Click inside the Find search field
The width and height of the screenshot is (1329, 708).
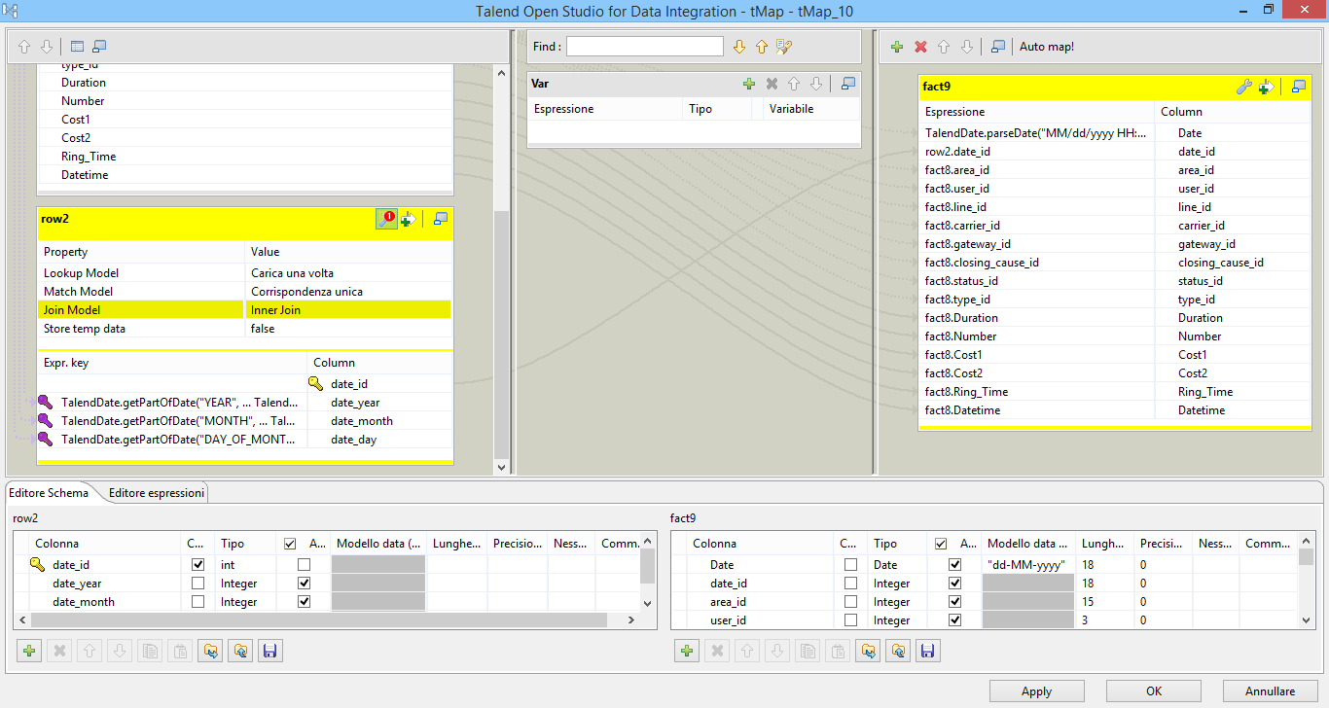645,47
